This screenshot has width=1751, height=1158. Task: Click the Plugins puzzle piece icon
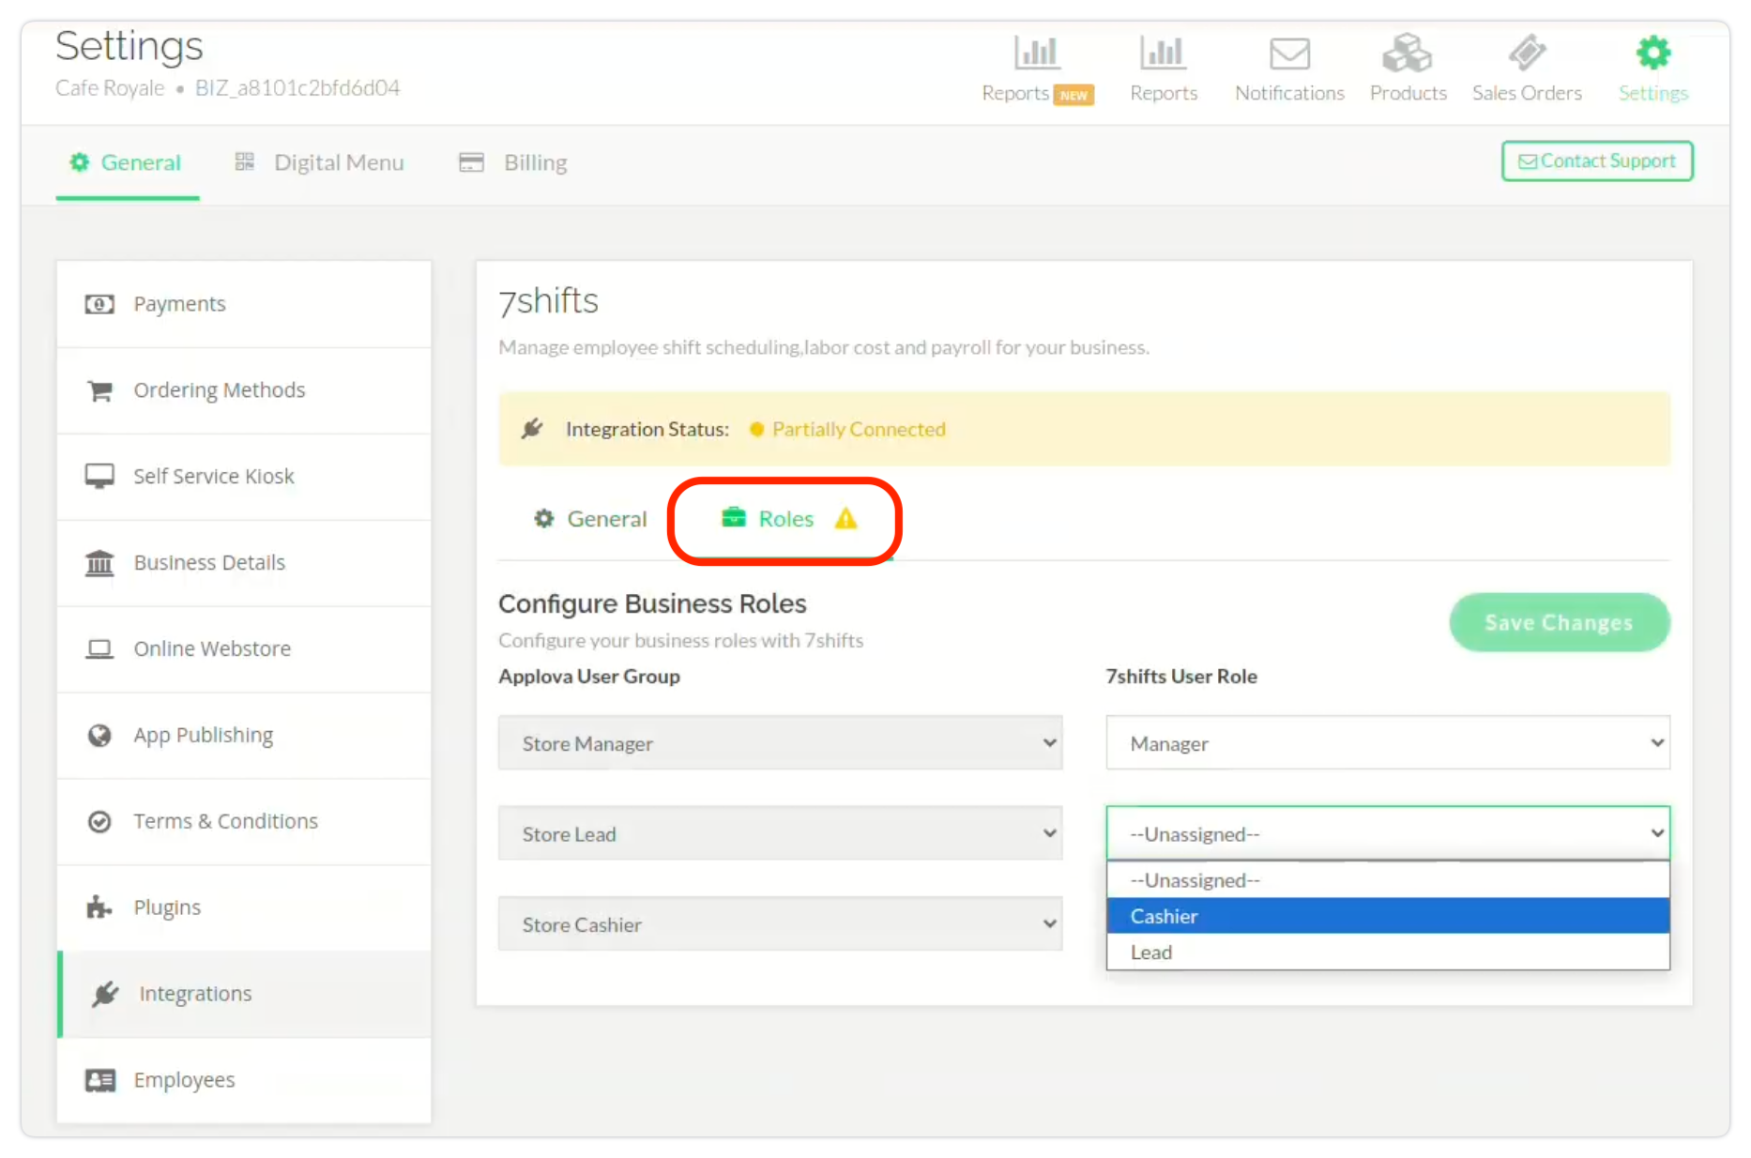pyautogui.click(x=99, y=907)
